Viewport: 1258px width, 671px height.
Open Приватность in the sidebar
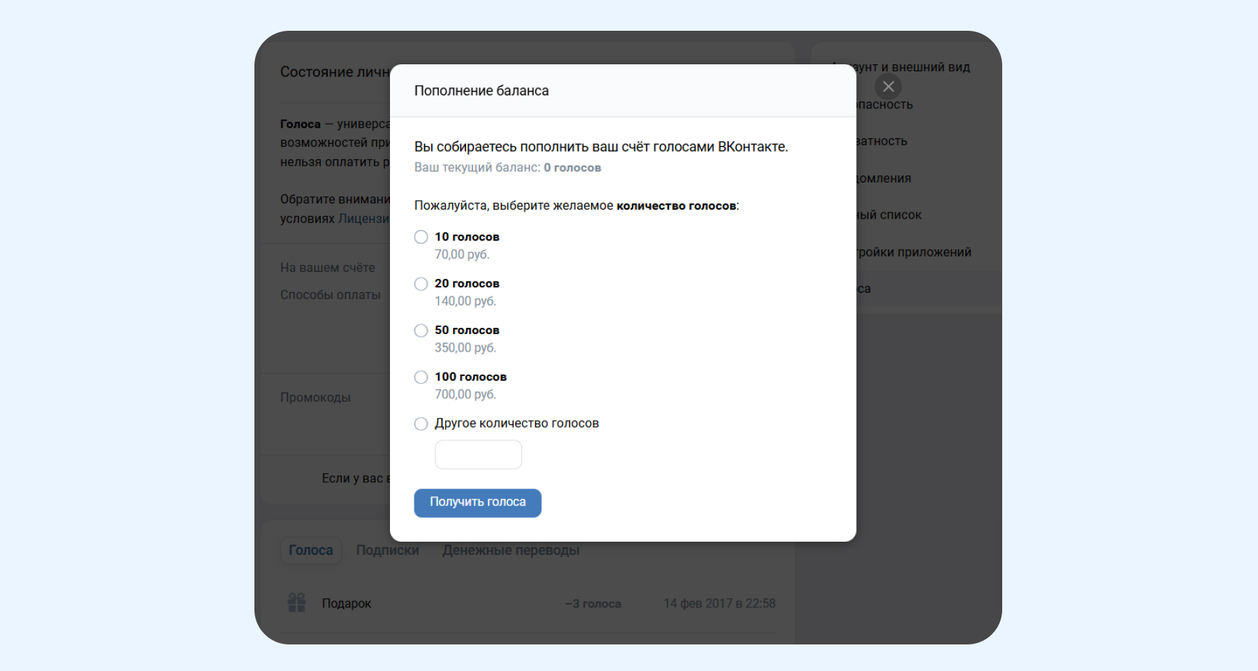[x=882, y=141]
